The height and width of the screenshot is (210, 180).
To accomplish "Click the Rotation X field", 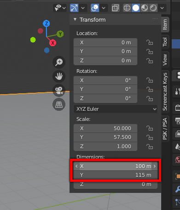I will tap(105, 80).
